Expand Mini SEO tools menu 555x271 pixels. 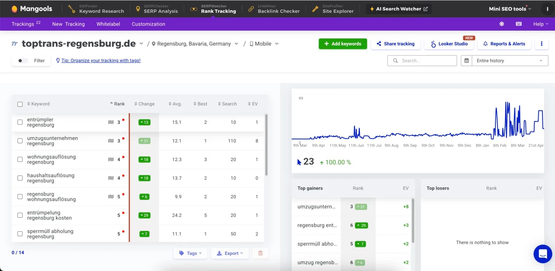click(x=510, y=9)
